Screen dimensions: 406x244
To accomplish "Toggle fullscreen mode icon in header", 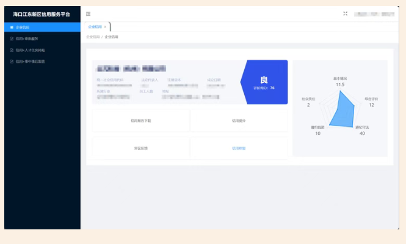I will [x=345, y=13].
